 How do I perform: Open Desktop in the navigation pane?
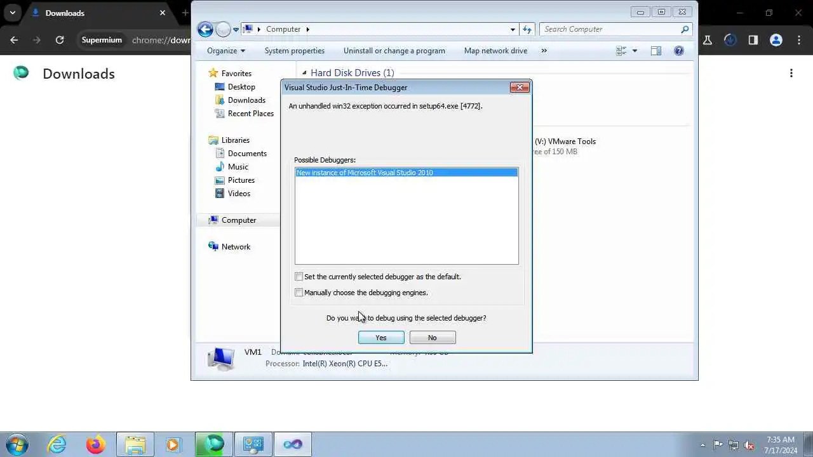coord(241,87)
